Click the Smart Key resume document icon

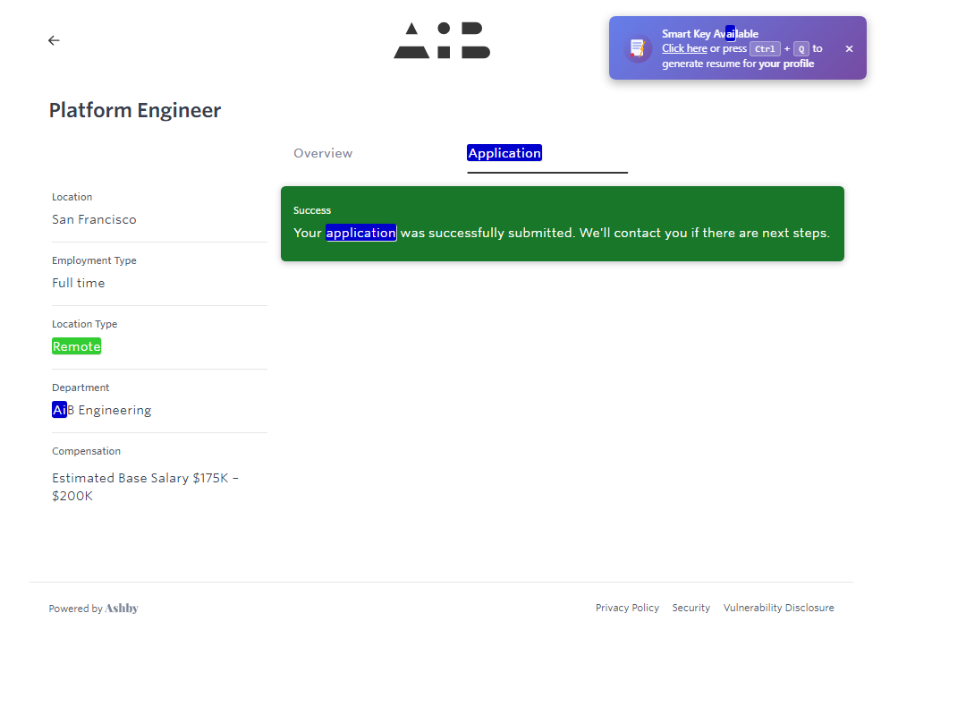tap(637, 48)
